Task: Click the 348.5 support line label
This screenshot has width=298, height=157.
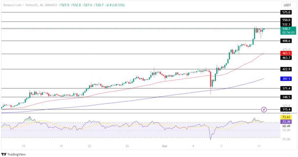Action: [x=286, y=97]
